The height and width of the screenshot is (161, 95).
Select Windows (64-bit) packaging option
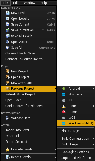click(x=76, y=123)
